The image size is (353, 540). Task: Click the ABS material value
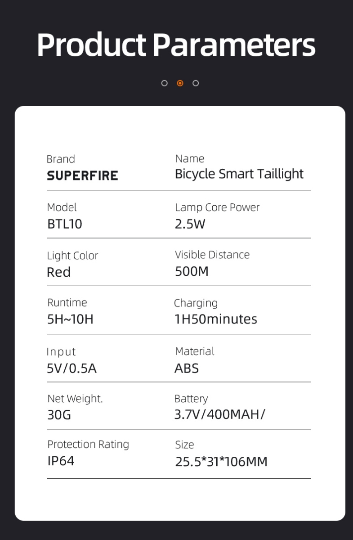coord(187,369)
